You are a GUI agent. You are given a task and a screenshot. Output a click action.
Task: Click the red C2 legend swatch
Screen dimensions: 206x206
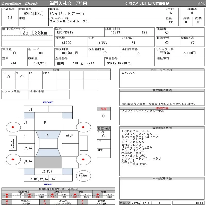pyautogui.click(x=98, y=197)
